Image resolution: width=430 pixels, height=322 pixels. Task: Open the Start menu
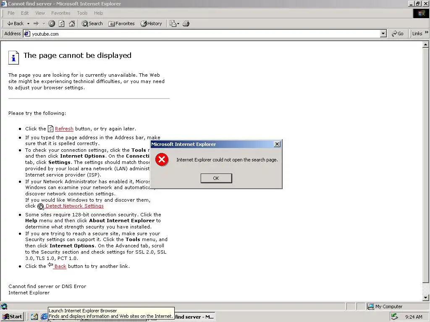coord(12,317)
